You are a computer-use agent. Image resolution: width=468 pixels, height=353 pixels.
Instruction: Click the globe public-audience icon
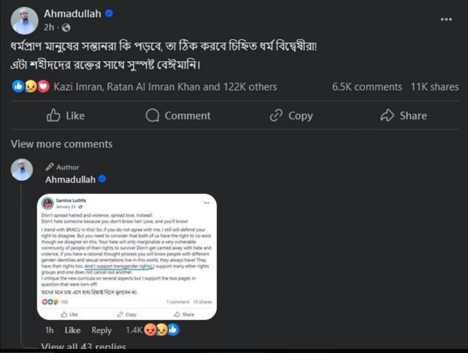[x=66, y=28]
